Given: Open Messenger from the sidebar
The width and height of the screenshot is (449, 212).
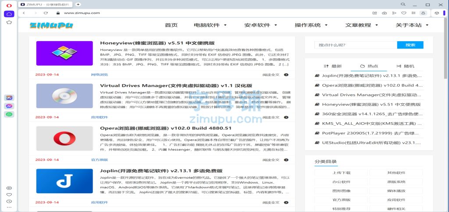Looking at the screenshot, I should click(9, 106).
